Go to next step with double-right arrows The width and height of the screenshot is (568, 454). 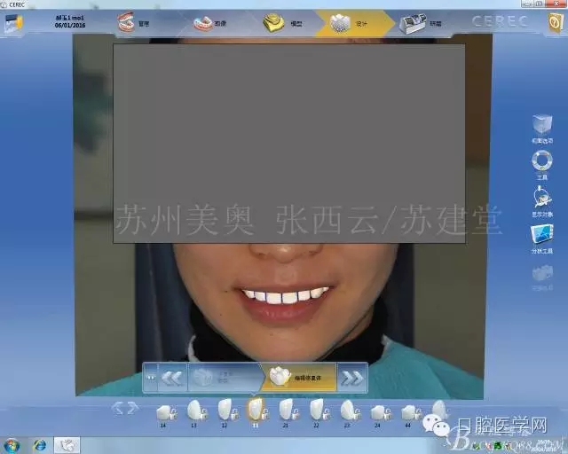[352, 378]
